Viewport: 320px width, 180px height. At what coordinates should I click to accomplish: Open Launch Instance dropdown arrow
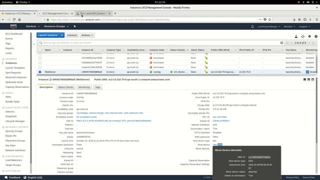(62, 35)
